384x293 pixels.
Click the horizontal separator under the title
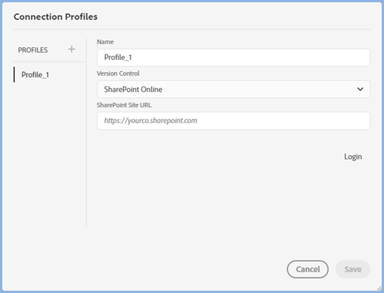pyautogui.click(x=192, y=30)
